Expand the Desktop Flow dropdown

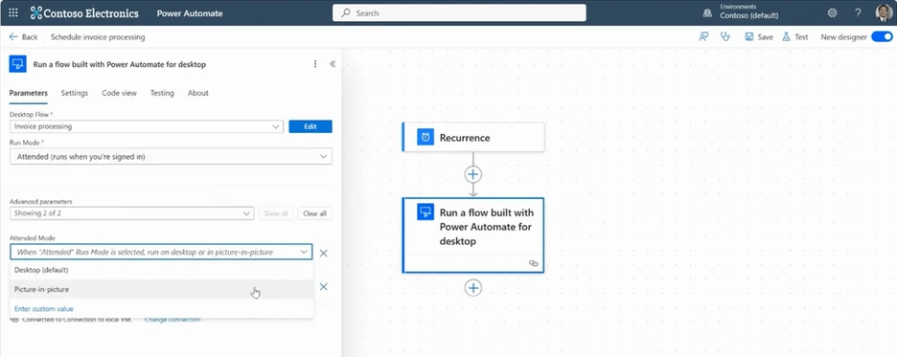147,126
